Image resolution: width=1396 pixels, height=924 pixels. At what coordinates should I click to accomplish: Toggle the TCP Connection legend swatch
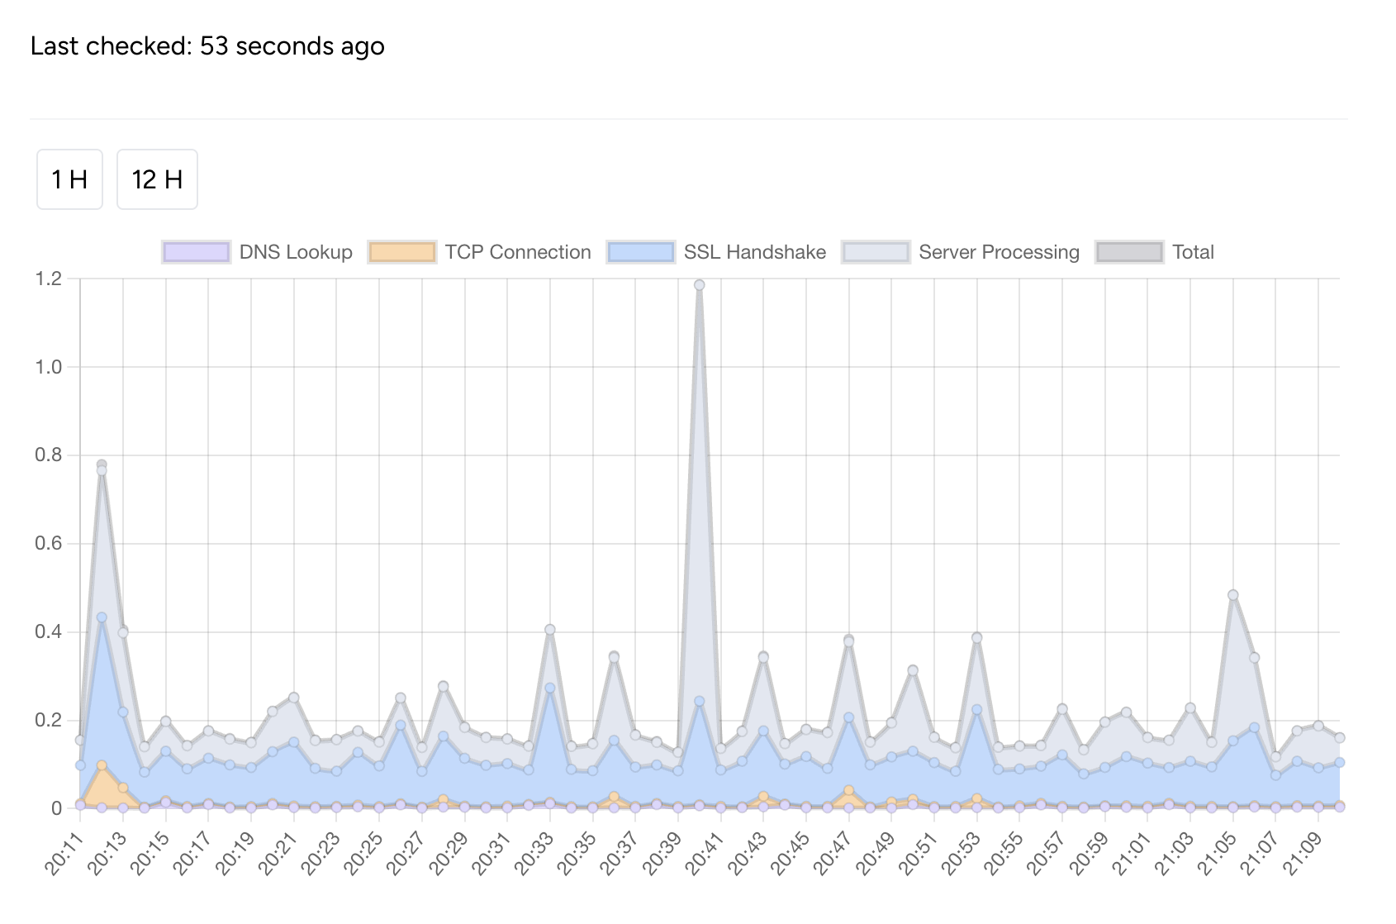click(x=402, y=252)
